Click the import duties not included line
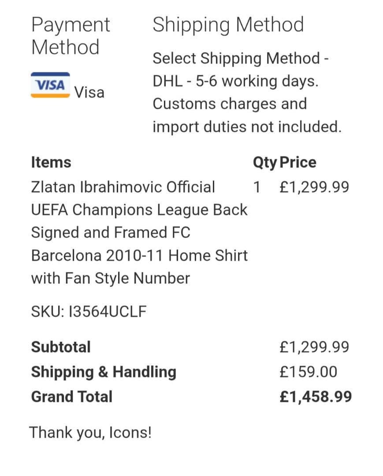This screenshot has height=476, width=383. tap(247, 127)
